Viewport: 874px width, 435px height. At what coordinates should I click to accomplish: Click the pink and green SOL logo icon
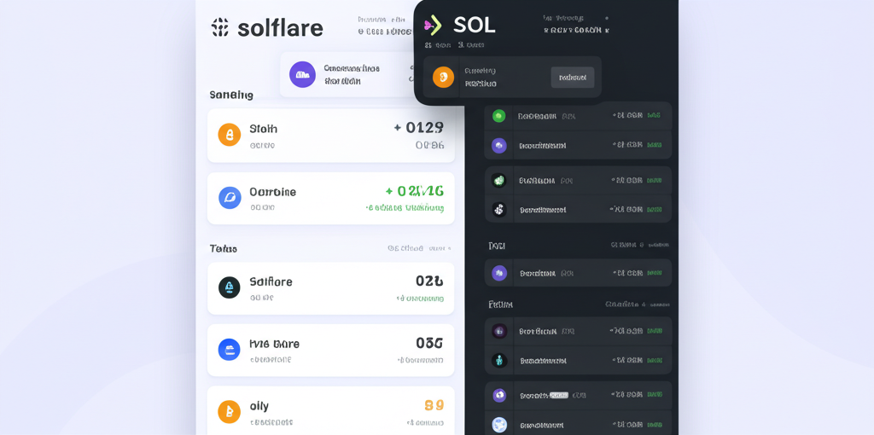coord(433,25)
